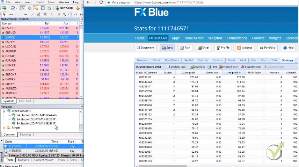Switch to the Symbol stats tab
Screen dimensions: 299x167
[188, 60]
